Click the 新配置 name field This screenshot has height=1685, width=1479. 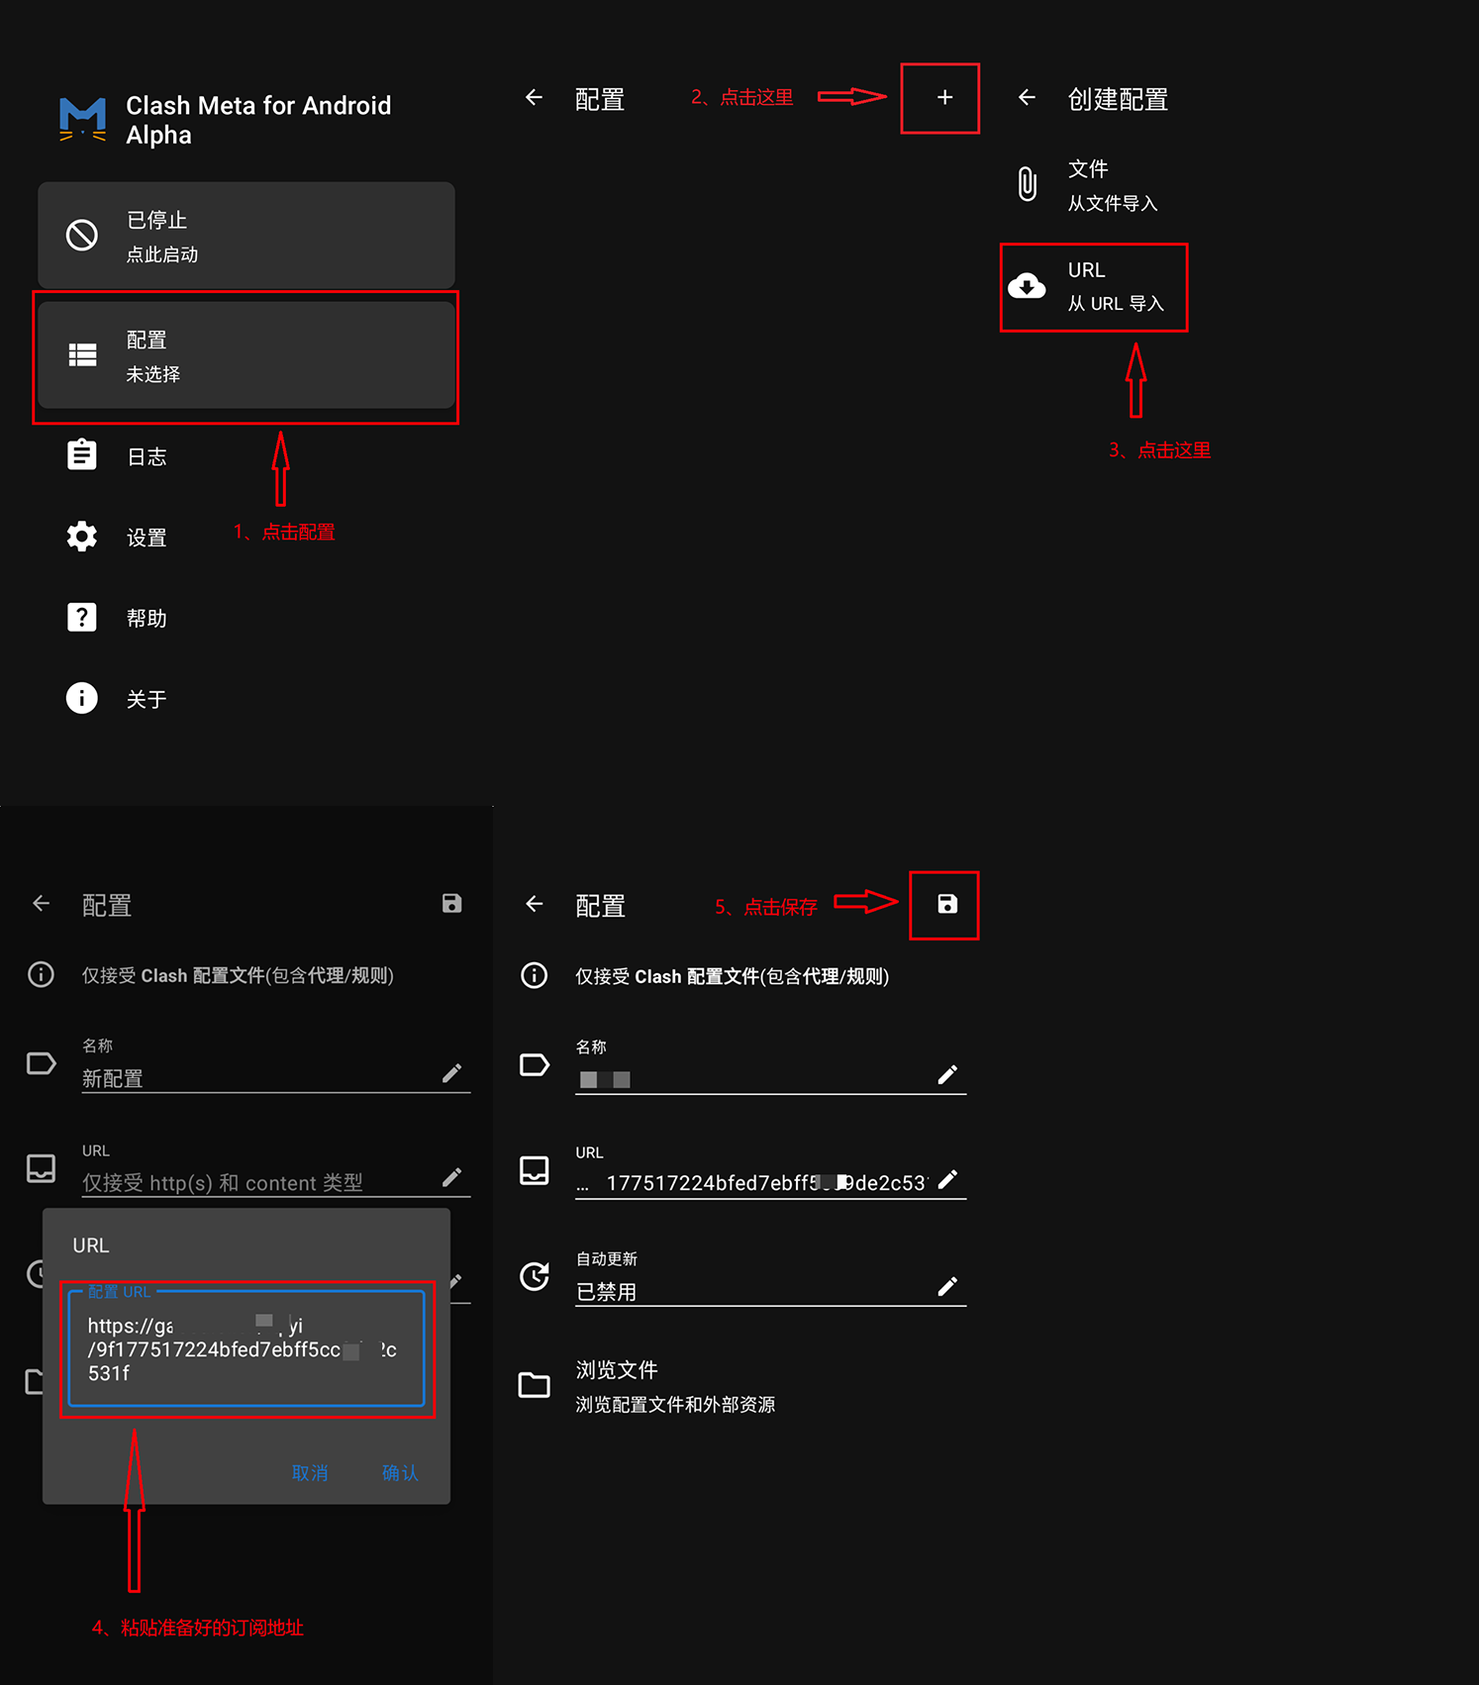[275, 1078]
